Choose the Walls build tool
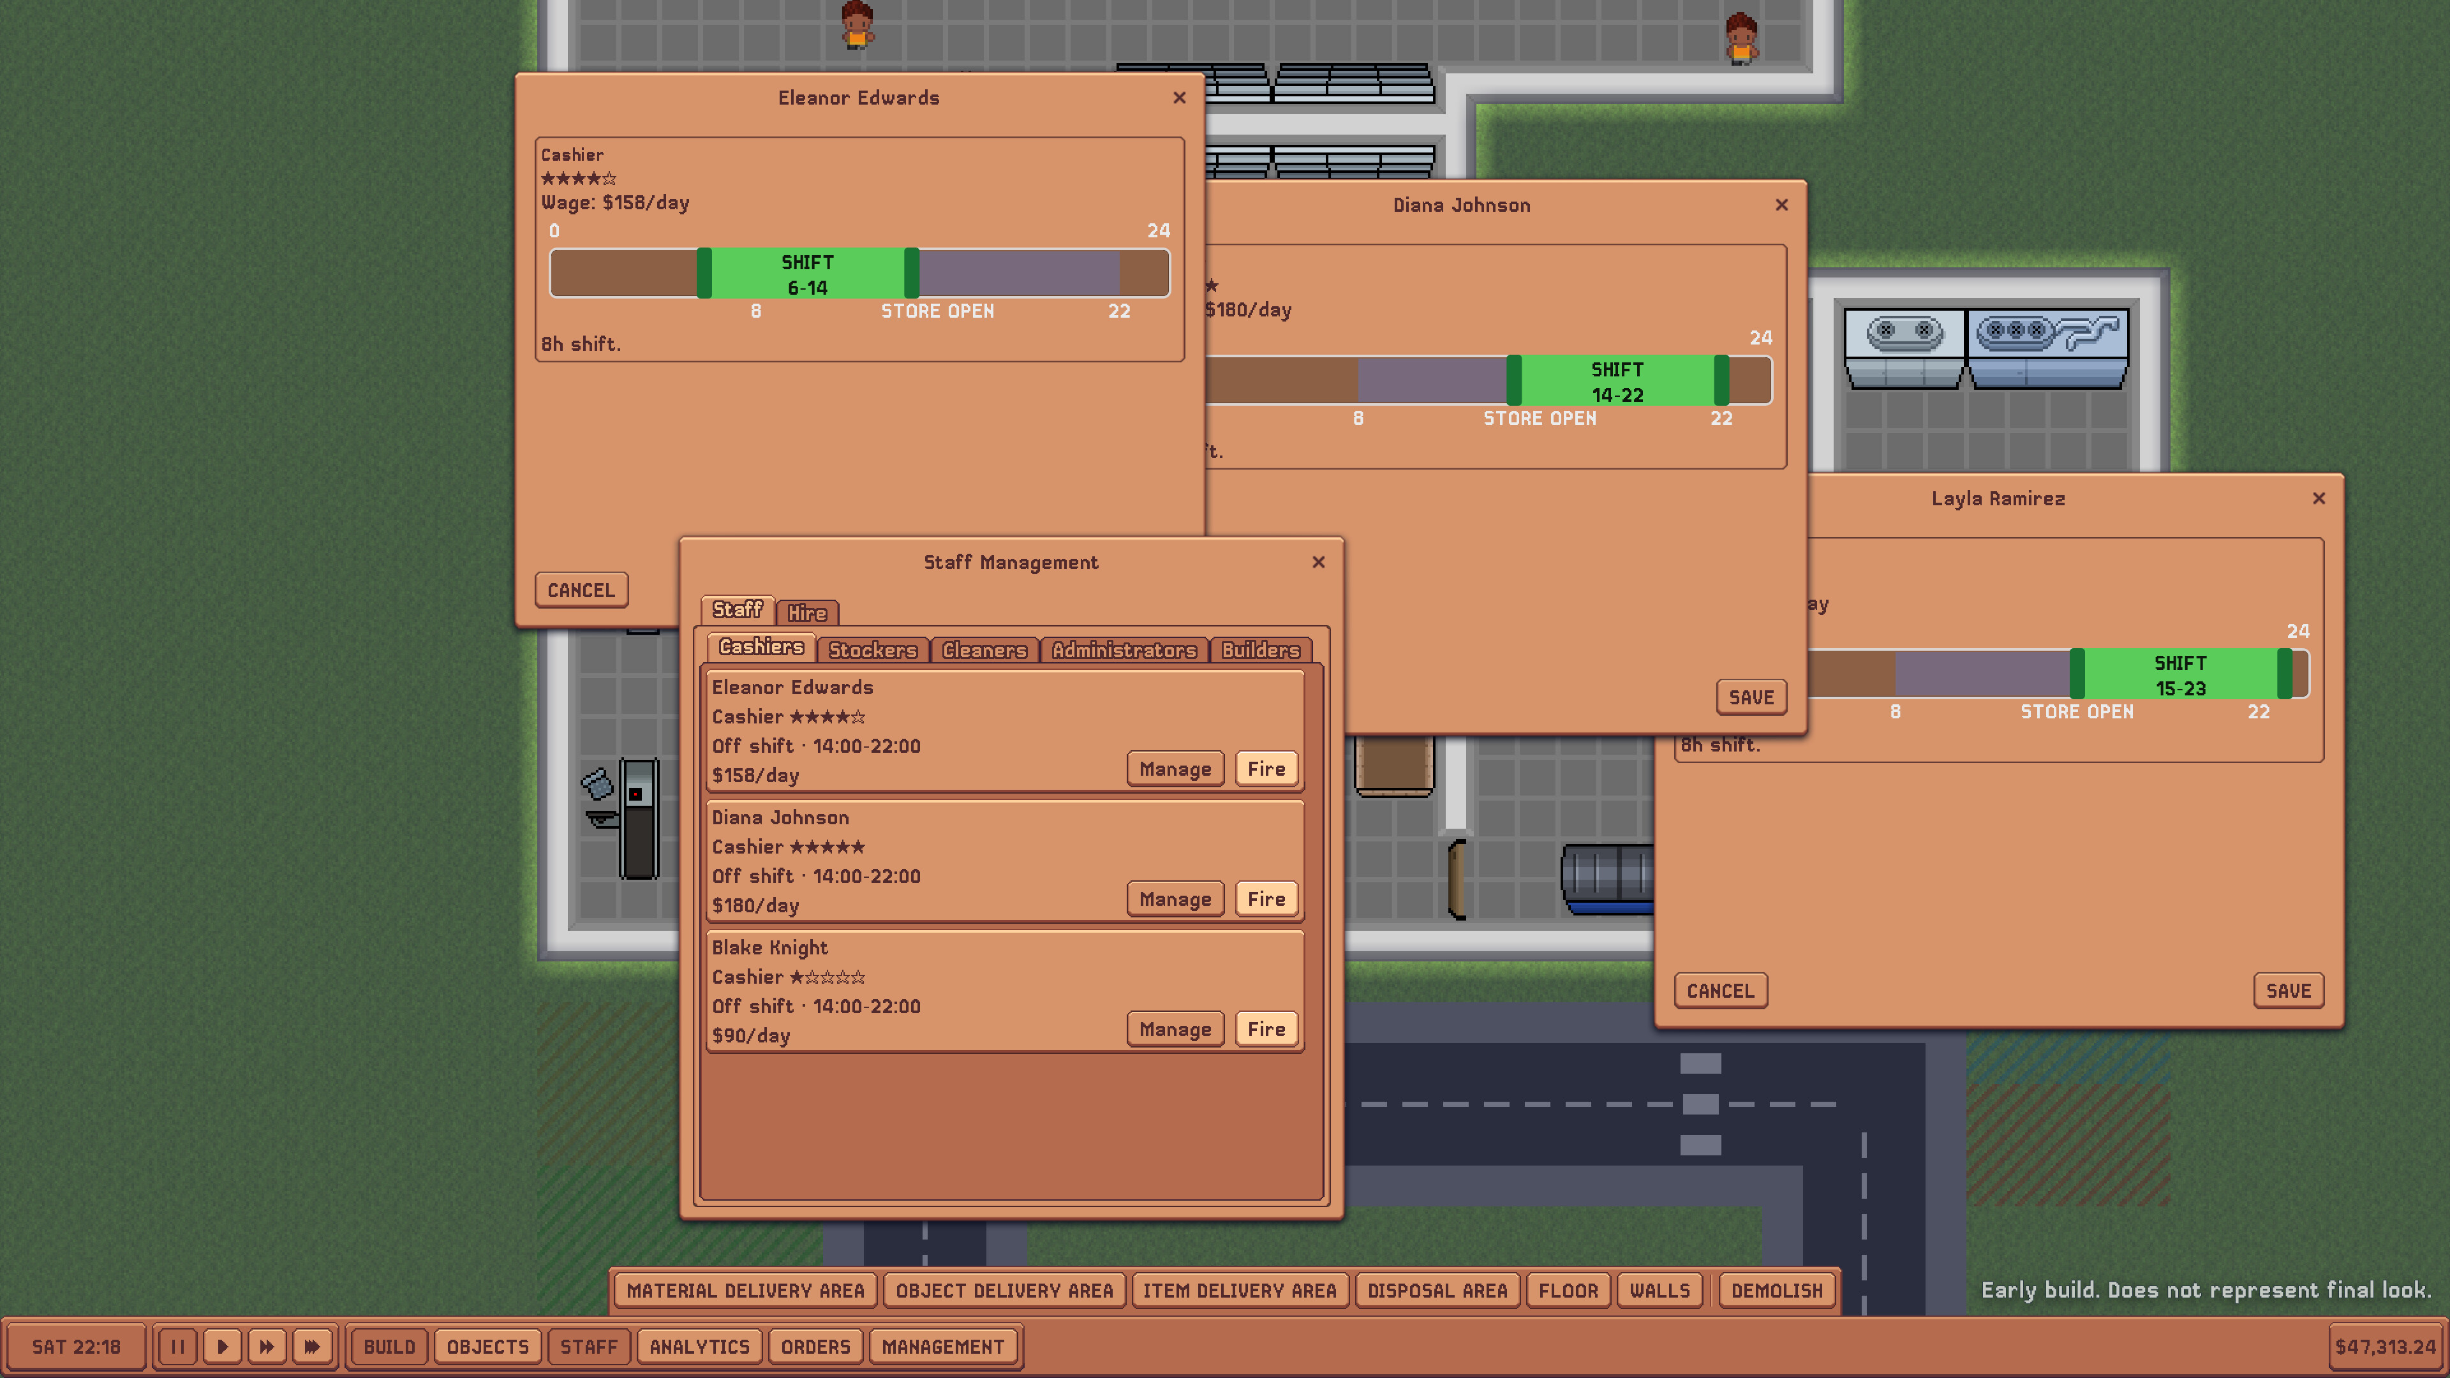 point(1659,1291)
